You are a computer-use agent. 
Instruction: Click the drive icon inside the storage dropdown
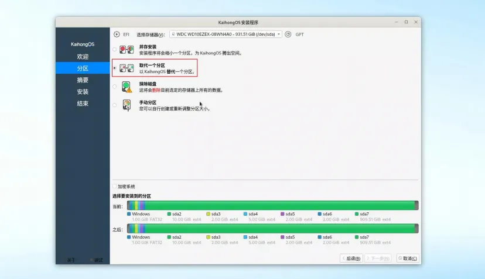click(x=173, y=34)
